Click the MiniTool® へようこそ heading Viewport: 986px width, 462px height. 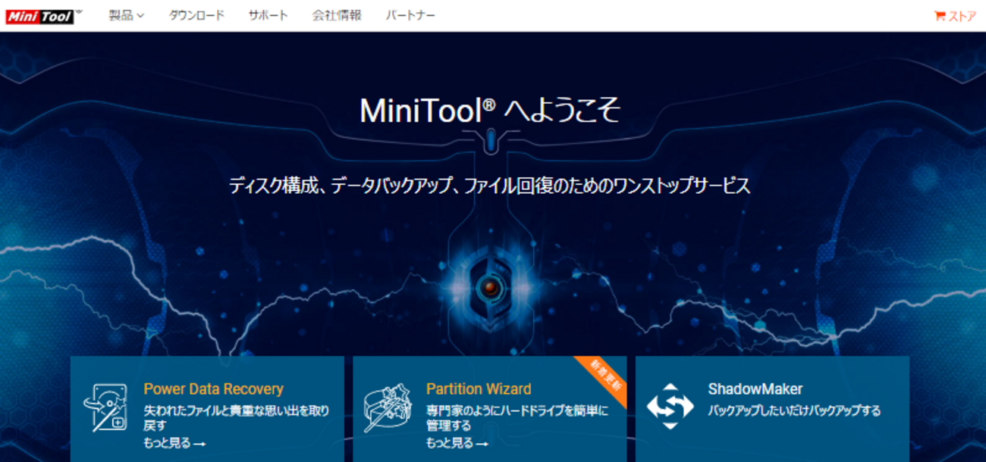[x=490, y=111]
